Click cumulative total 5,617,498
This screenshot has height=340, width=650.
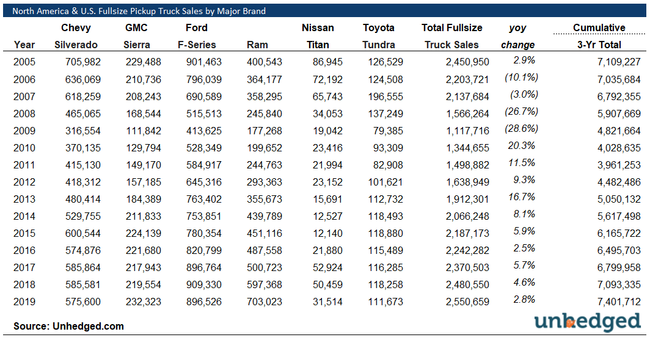tap(619, 216)
